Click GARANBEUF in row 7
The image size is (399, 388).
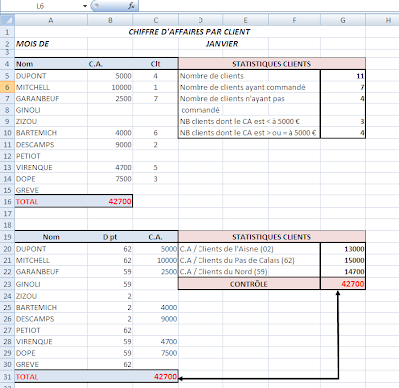click(37, 99)
